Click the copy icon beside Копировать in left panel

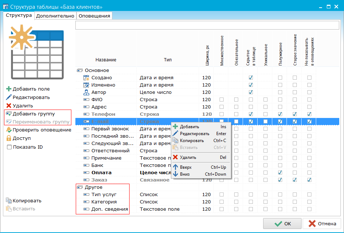9,200
